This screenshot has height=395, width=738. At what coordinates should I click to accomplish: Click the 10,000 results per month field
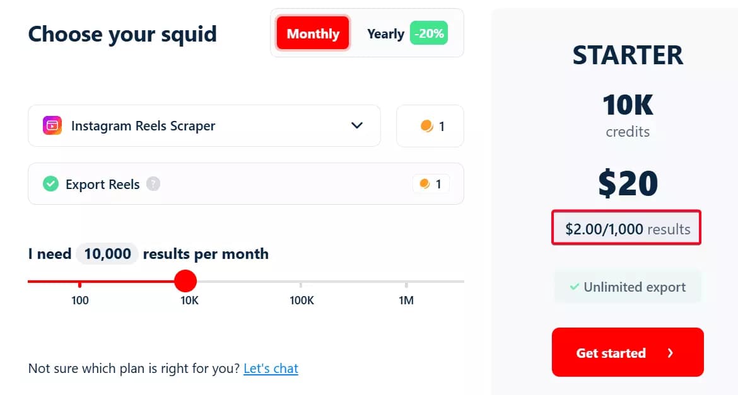tap(107, 253)
